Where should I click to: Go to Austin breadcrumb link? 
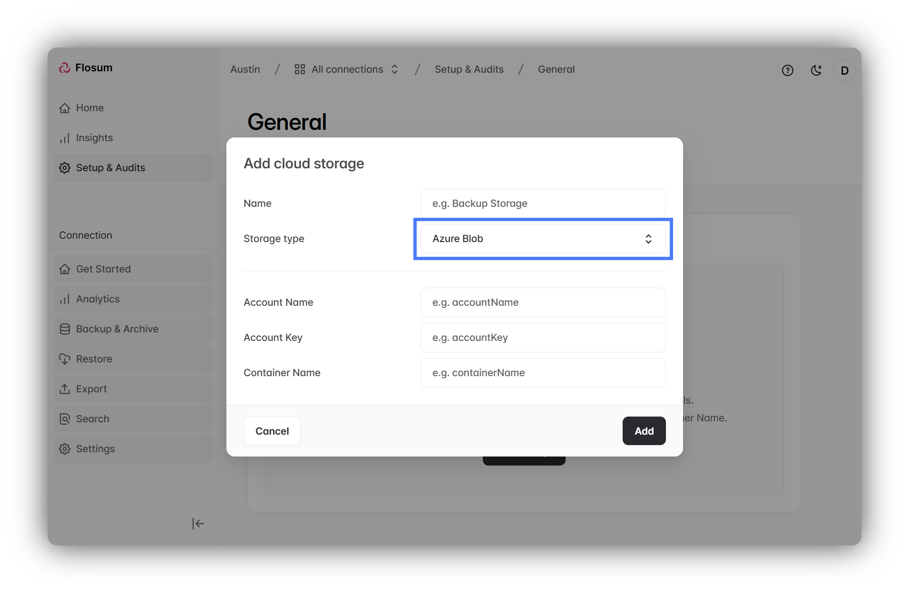[245, 69]
